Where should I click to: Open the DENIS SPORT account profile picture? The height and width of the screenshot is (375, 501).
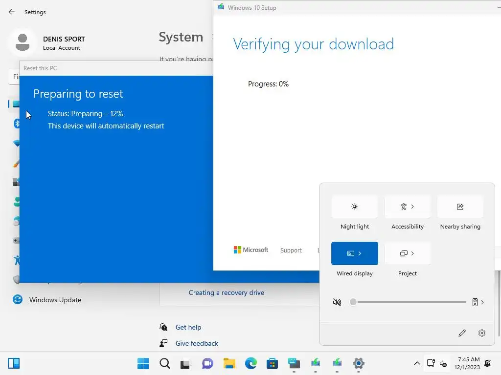pyautogui.click(x=23, y=42)
